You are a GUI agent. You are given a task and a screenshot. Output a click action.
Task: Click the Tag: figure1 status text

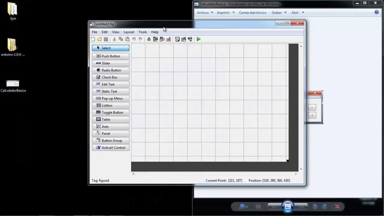click(100, 181)
